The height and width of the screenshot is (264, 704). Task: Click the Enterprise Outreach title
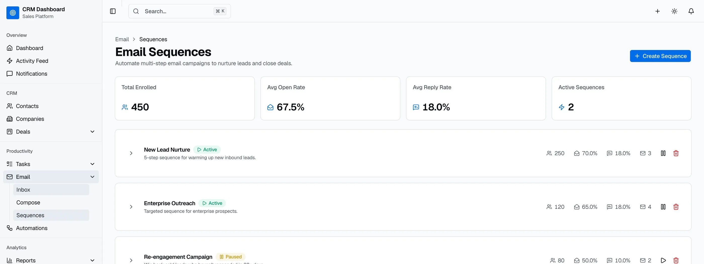[x=169, y=203]
